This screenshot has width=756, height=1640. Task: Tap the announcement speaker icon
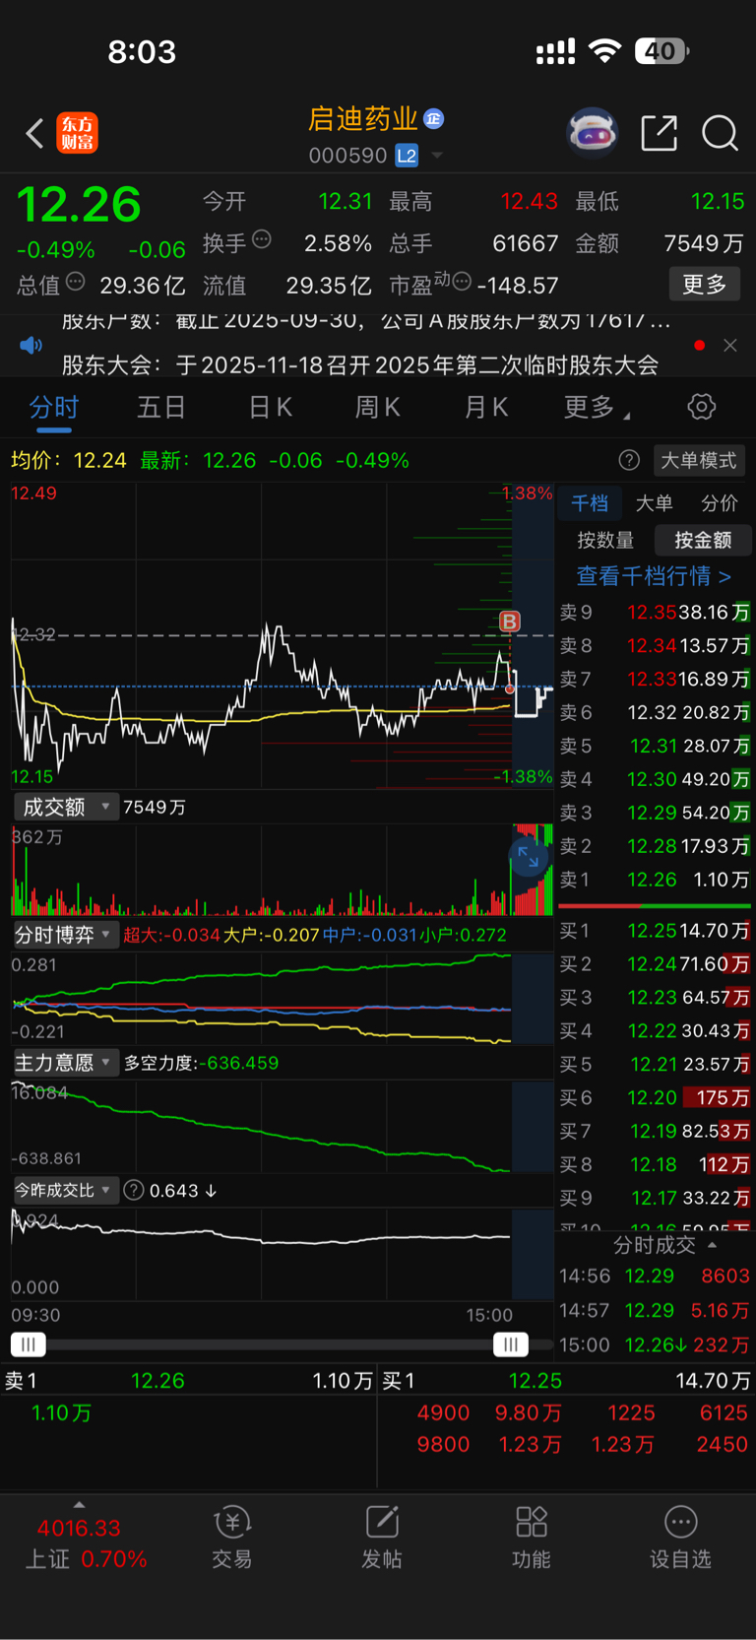31,345
